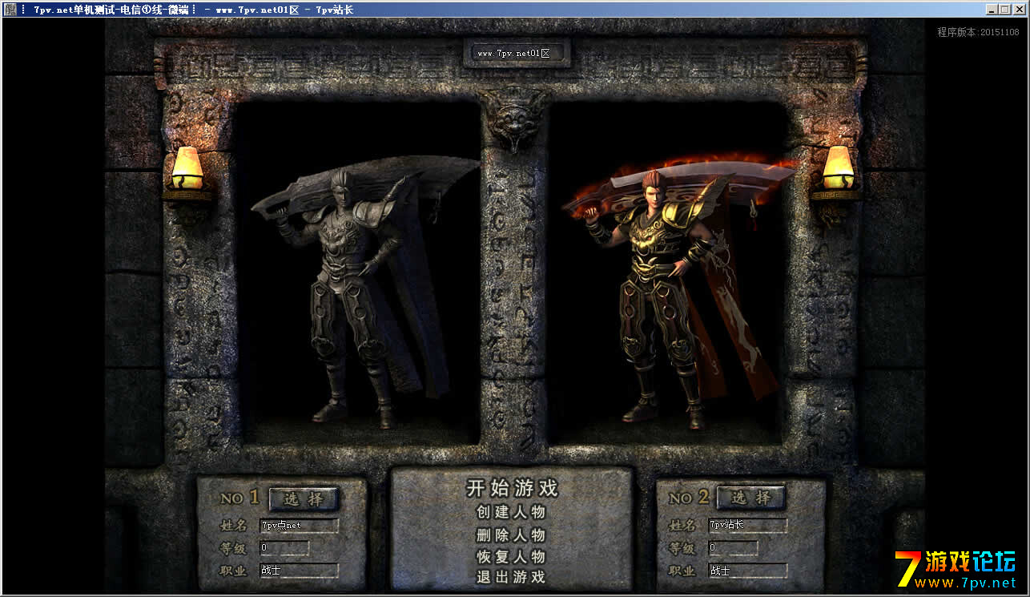1030x597 pixels.
Task: Select the gray stone warrior character
Action: (x=364, y=292)
